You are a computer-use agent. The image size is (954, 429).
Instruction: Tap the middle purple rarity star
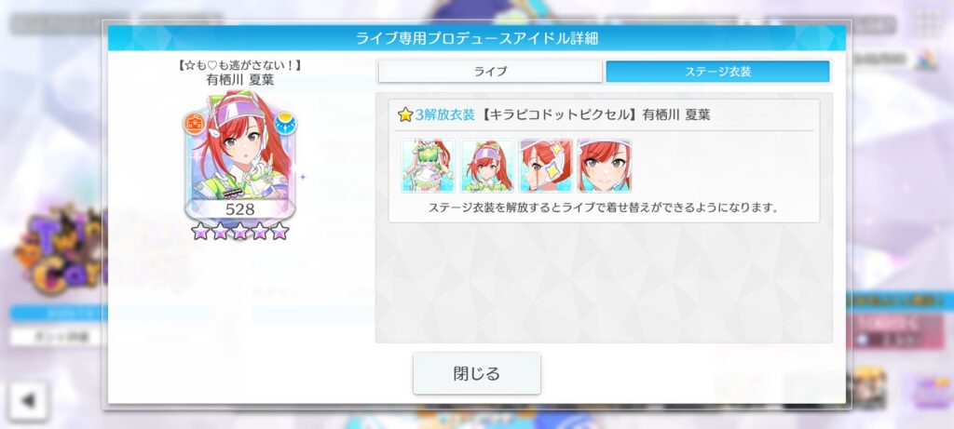coord(239,231)
